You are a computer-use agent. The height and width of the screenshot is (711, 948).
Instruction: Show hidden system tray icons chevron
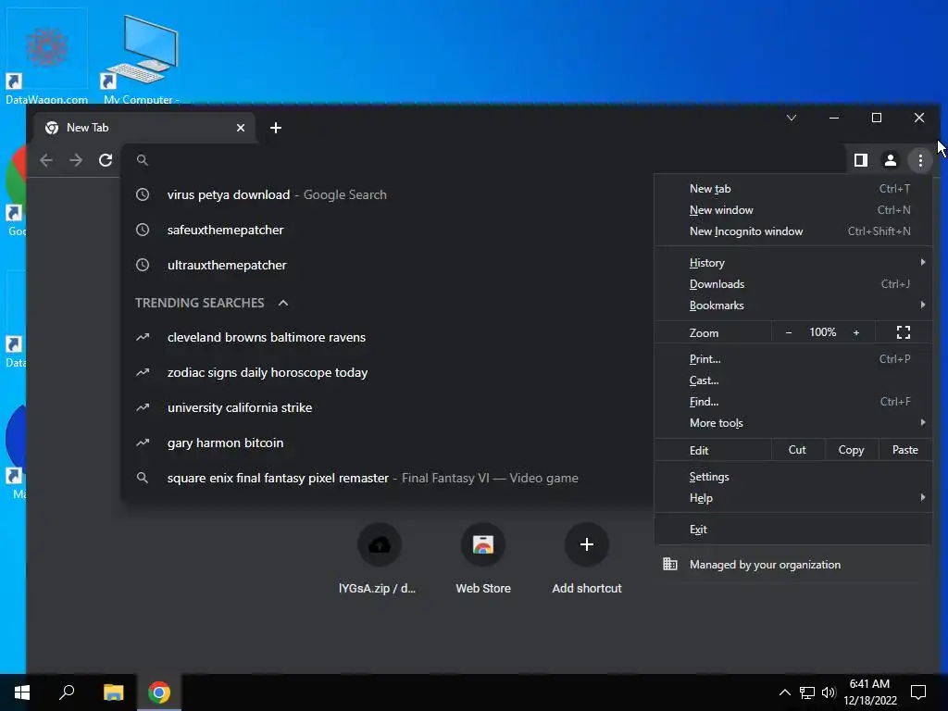[785, 692]
